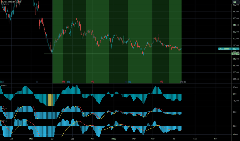Click the first Sep label on time axis

[x=72, y=139]
